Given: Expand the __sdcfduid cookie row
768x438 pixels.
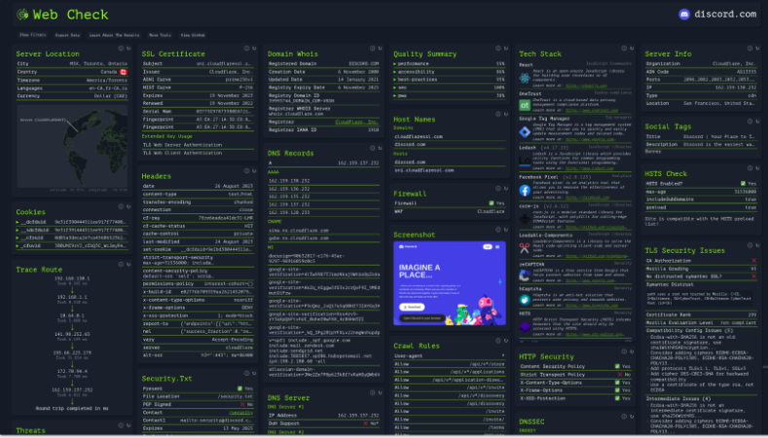Looking at the screenshot, I should [71, 230].
